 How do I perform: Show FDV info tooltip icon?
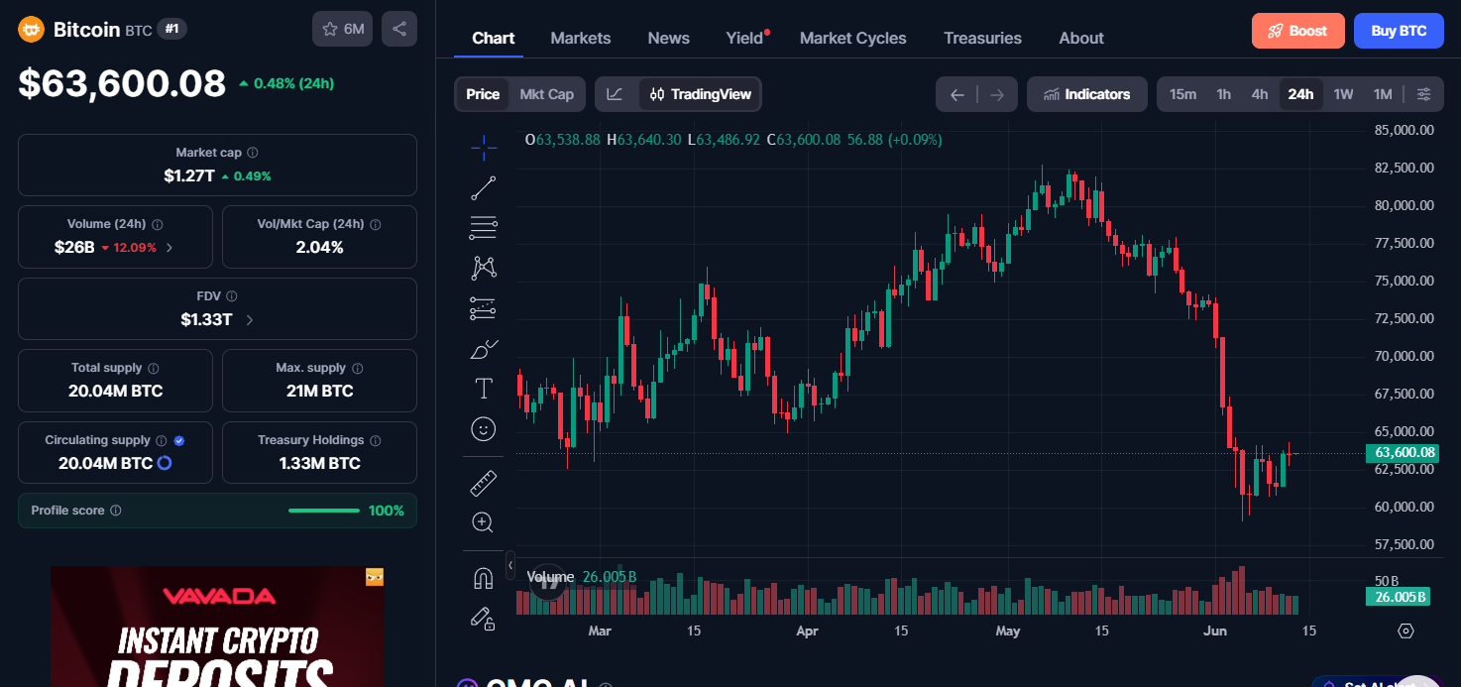pos(231,296)
